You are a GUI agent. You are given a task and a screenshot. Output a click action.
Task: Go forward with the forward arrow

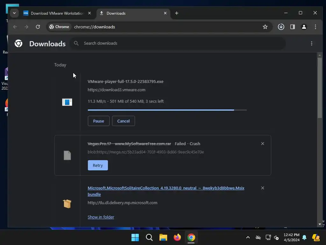(26, 27)
